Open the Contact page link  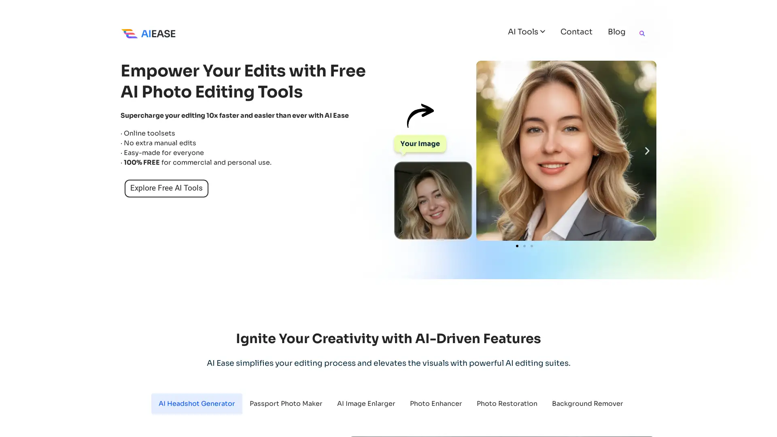coord(576,32)
